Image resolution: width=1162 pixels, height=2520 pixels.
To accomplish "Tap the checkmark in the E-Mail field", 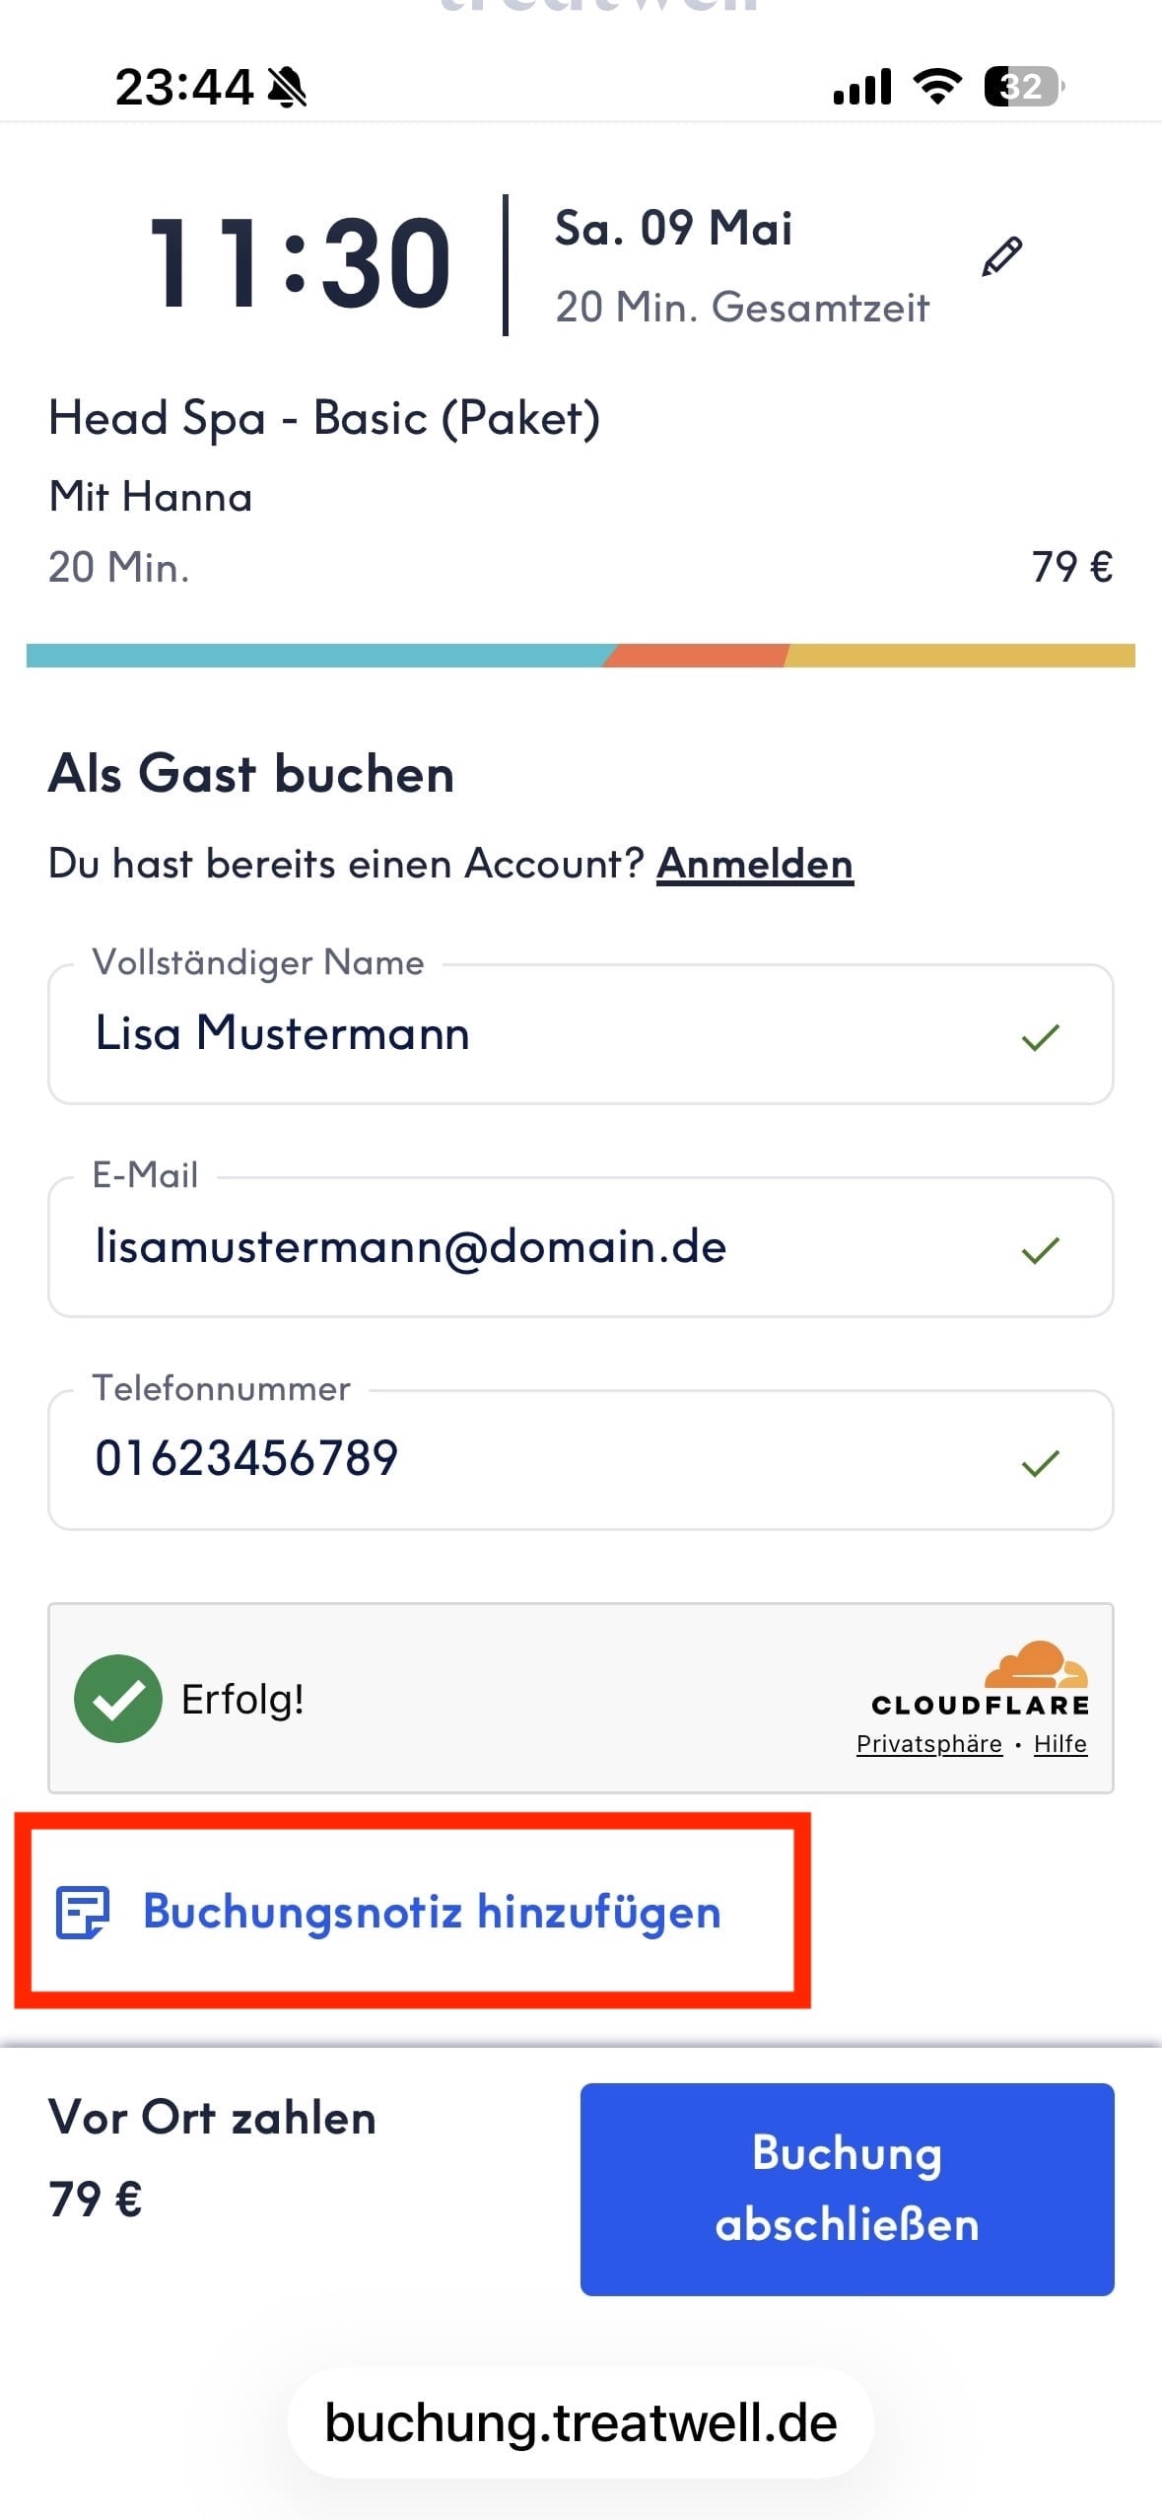I will (1040, 1249).
